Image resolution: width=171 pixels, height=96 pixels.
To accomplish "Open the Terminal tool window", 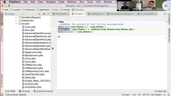I will [x=24, y=91].
